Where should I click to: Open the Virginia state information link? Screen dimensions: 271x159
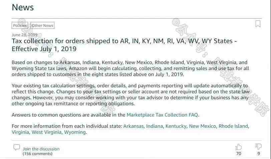click(20, 132)
